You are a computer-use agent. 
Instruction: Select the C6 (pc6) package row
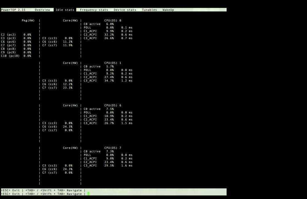(x=16, y=42)
